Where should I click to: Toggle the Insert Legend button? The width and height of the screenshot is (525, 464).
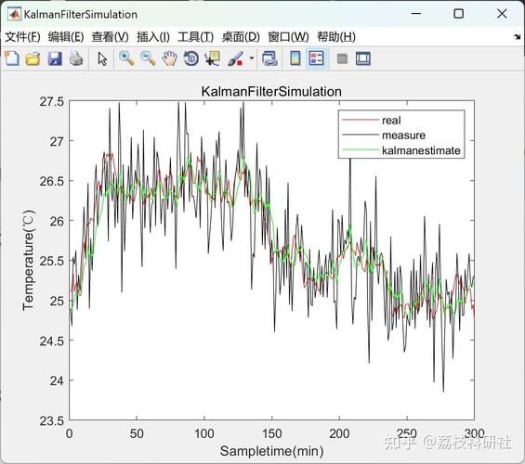[317, 58]
